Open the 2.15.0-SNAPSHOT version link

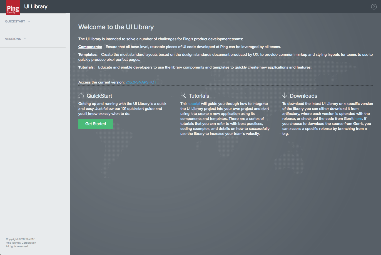click(141, 82)
